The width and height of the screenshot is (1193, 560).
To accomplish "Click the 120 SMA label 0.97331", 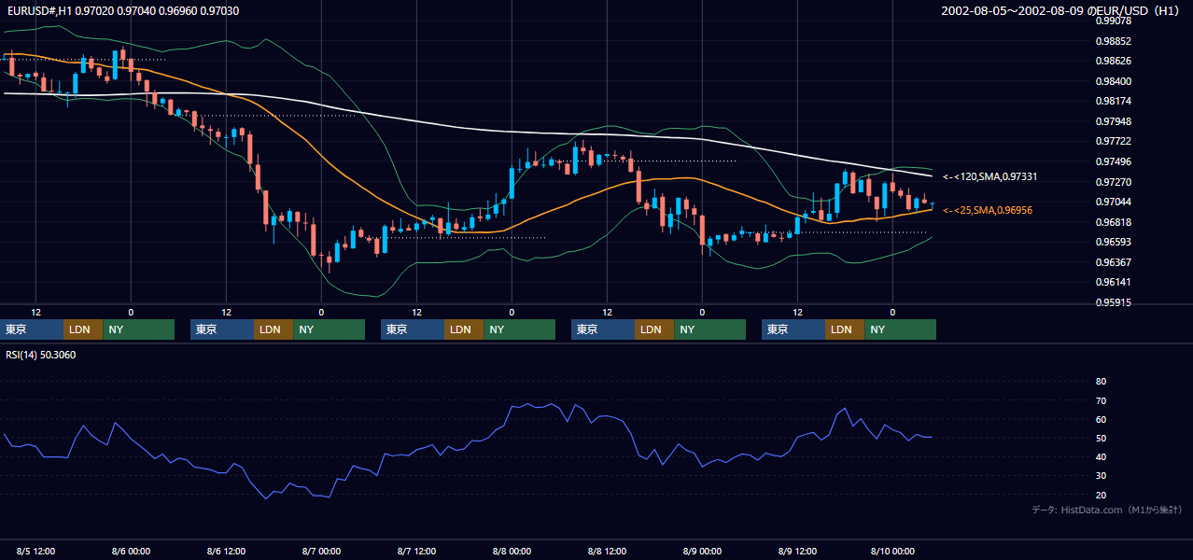I will (990, 176).
